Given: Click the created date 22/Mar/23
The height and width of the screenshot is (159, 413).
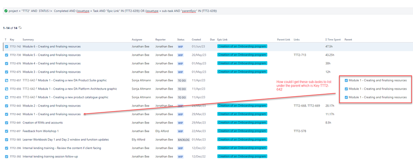Looking at the screenshot, I should tap(198, 131).
